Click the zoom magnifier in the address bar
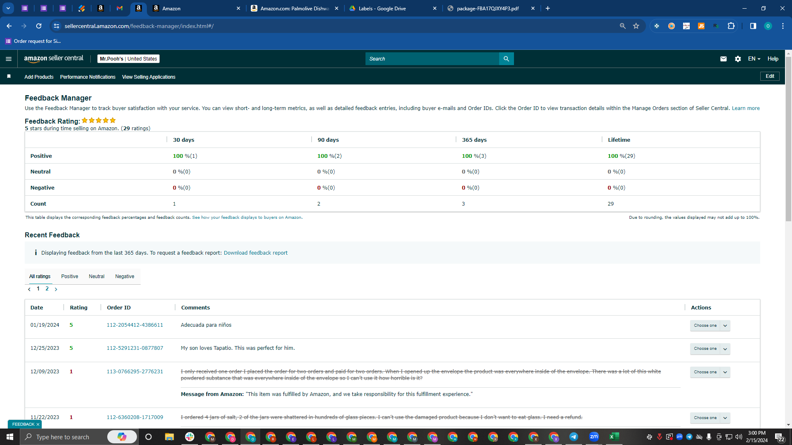Image resolution: width=792 pixels, height=445 pixels. (x=622, y=26)
